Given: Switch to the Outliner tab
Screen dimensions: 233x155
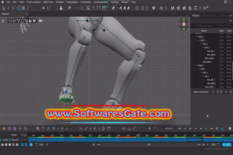Looking at the screenshot, I should [x=196, y=15].
